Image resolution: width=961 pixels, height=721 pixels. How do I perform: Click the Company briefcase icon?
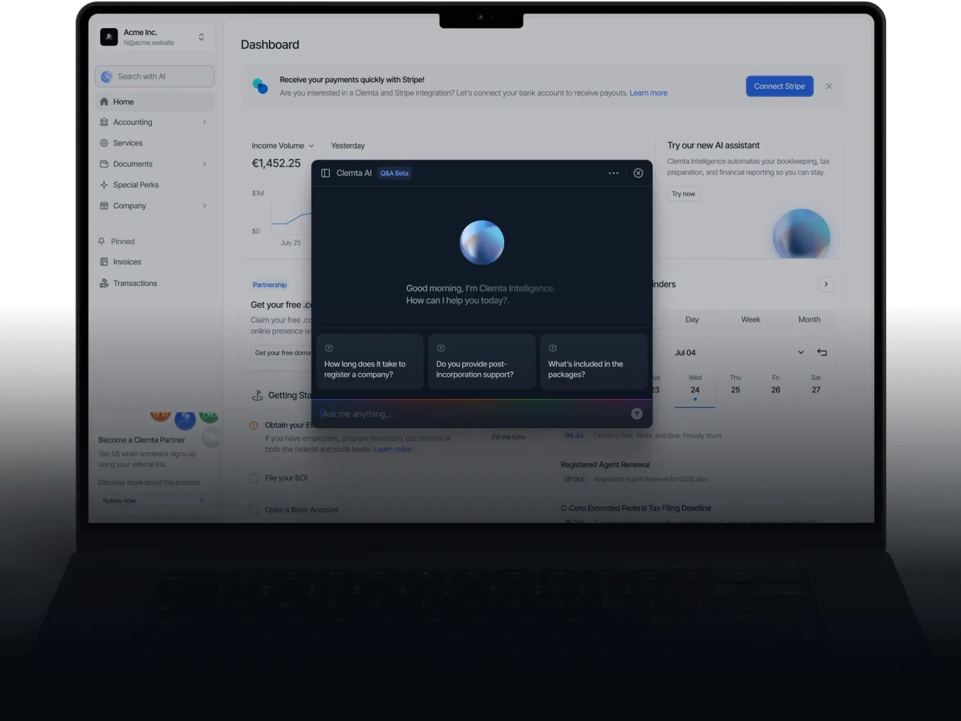104,205
